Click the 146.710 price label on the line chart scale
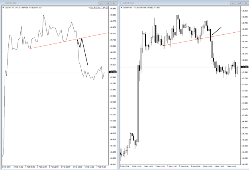 click(x=113, y=146)
